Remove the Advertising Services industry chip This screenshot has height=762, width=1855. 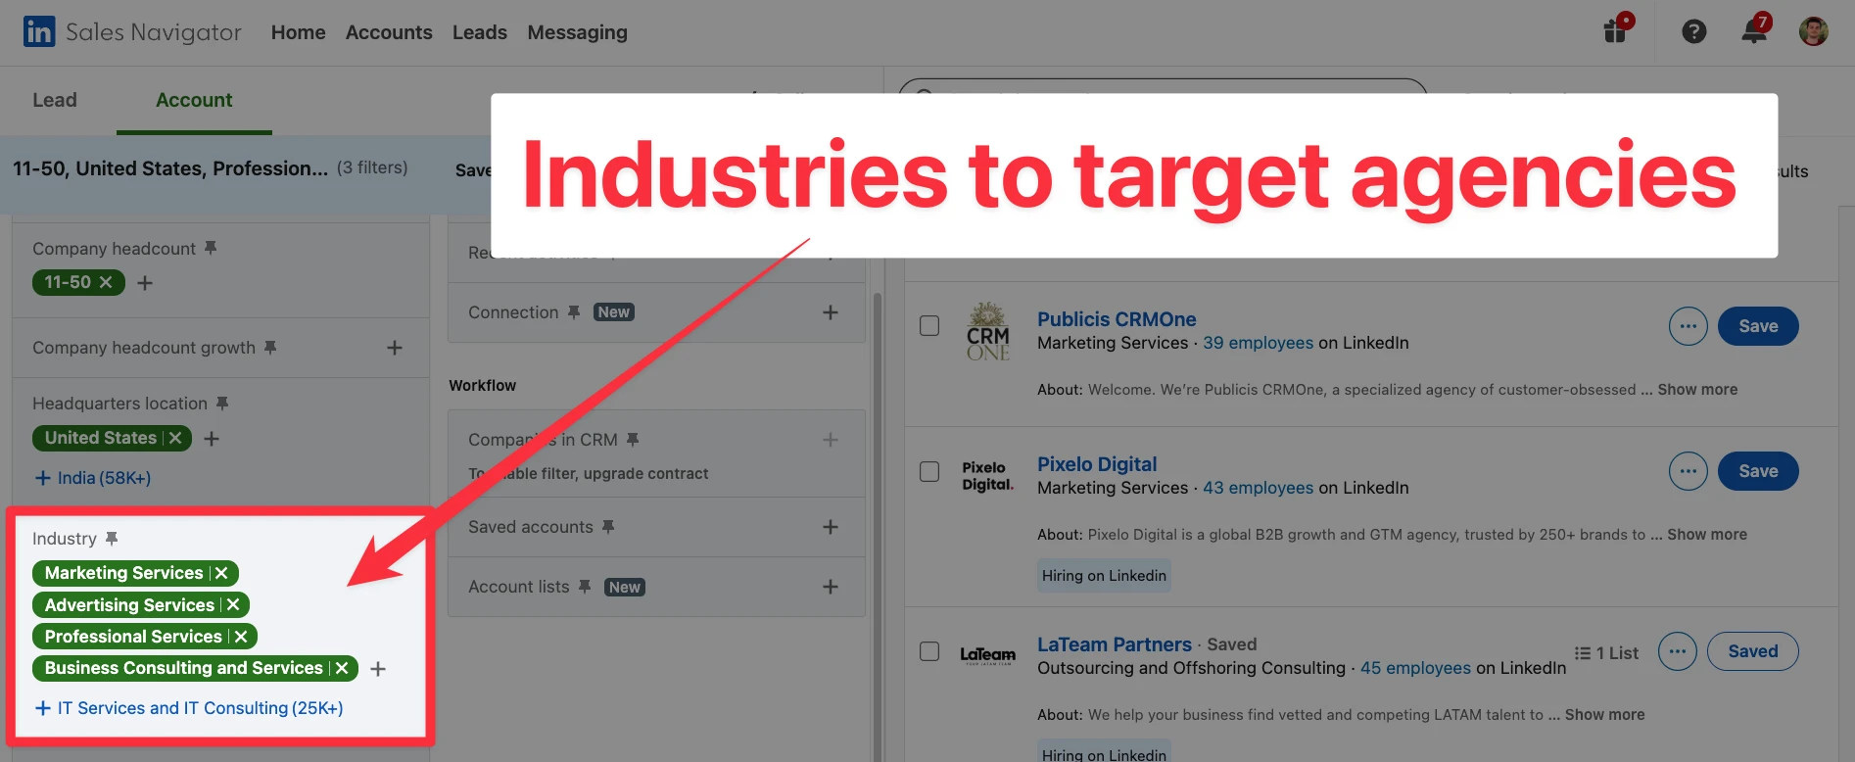pos(233,605)
